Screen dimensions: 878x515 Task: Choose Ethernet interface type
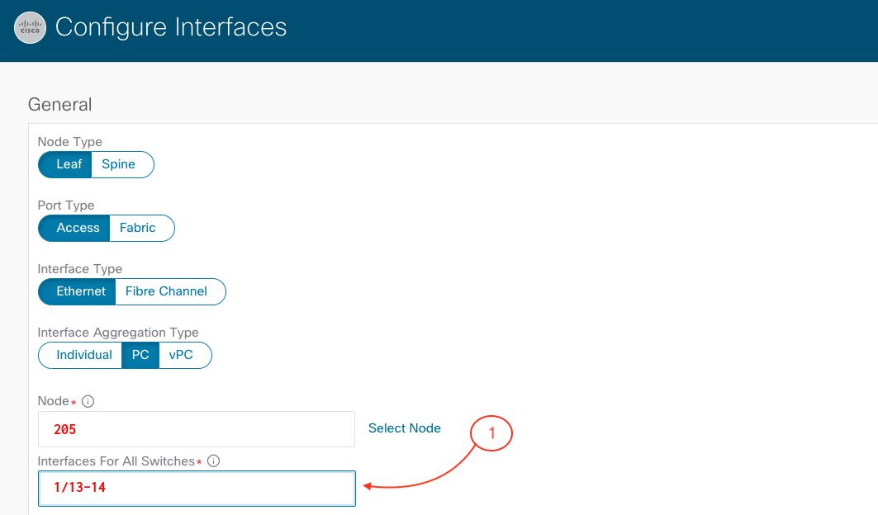point(81,291)
